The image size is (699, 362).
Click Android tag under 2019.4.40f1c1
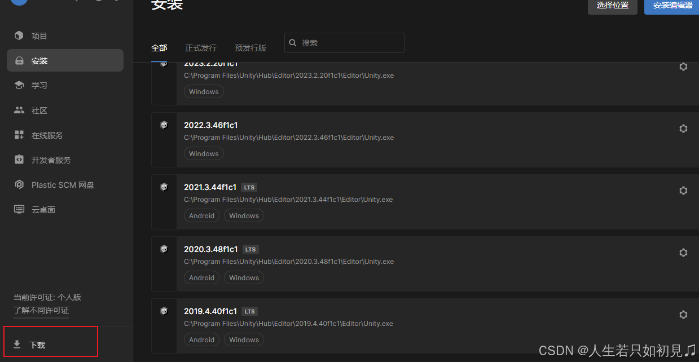[201, 339]
